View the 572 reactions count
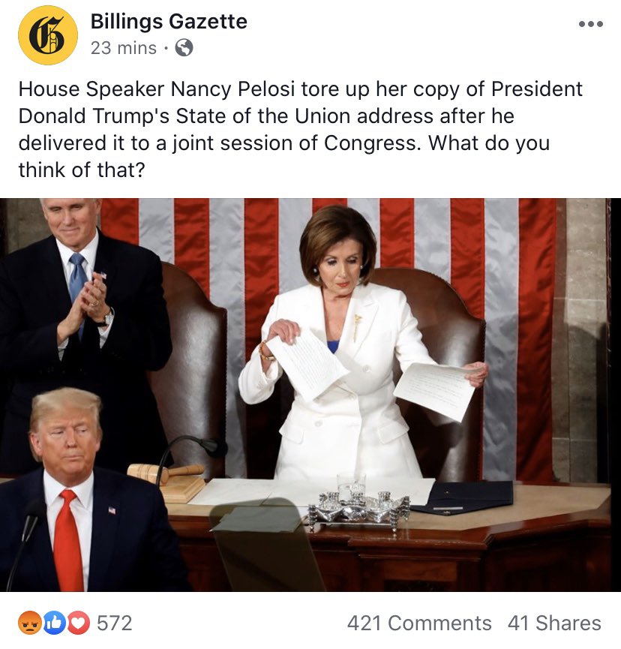 (x=115, y=623)
